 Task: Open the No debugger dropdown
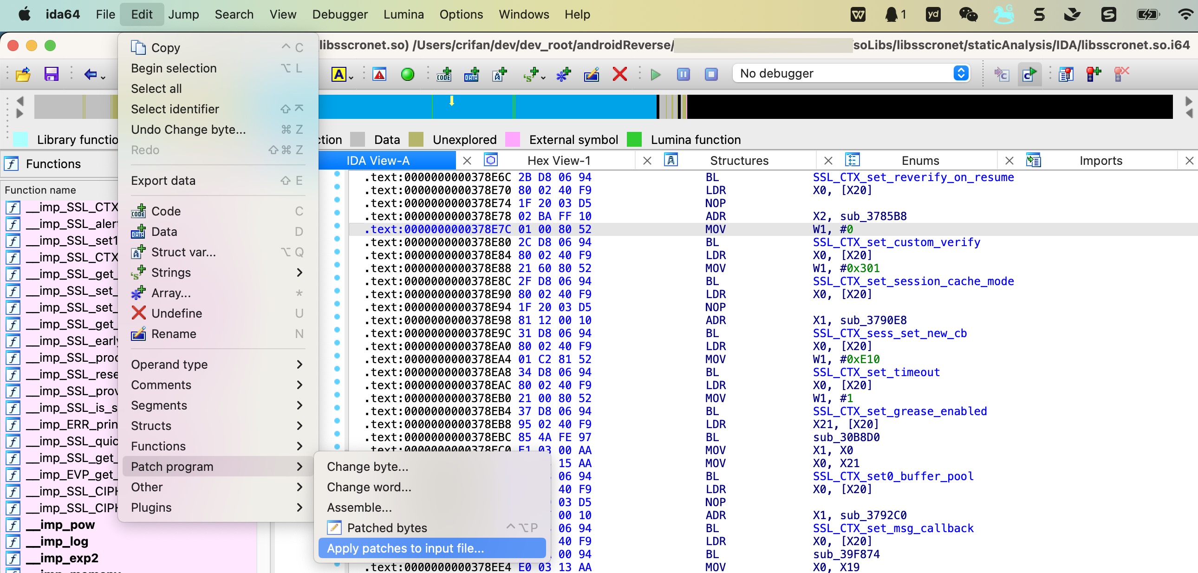pos(852,73)
